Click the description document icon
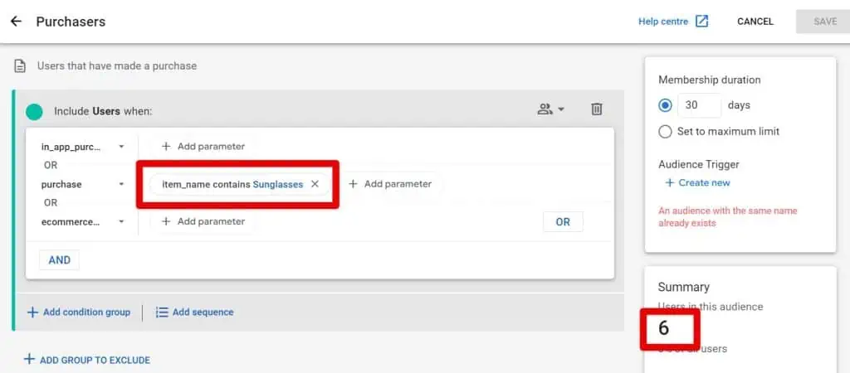Viewport: 850px width, 373px height. click(20, 65)
